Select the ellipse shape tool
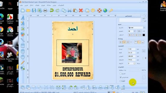166x93 pixels. click(23, 57)
